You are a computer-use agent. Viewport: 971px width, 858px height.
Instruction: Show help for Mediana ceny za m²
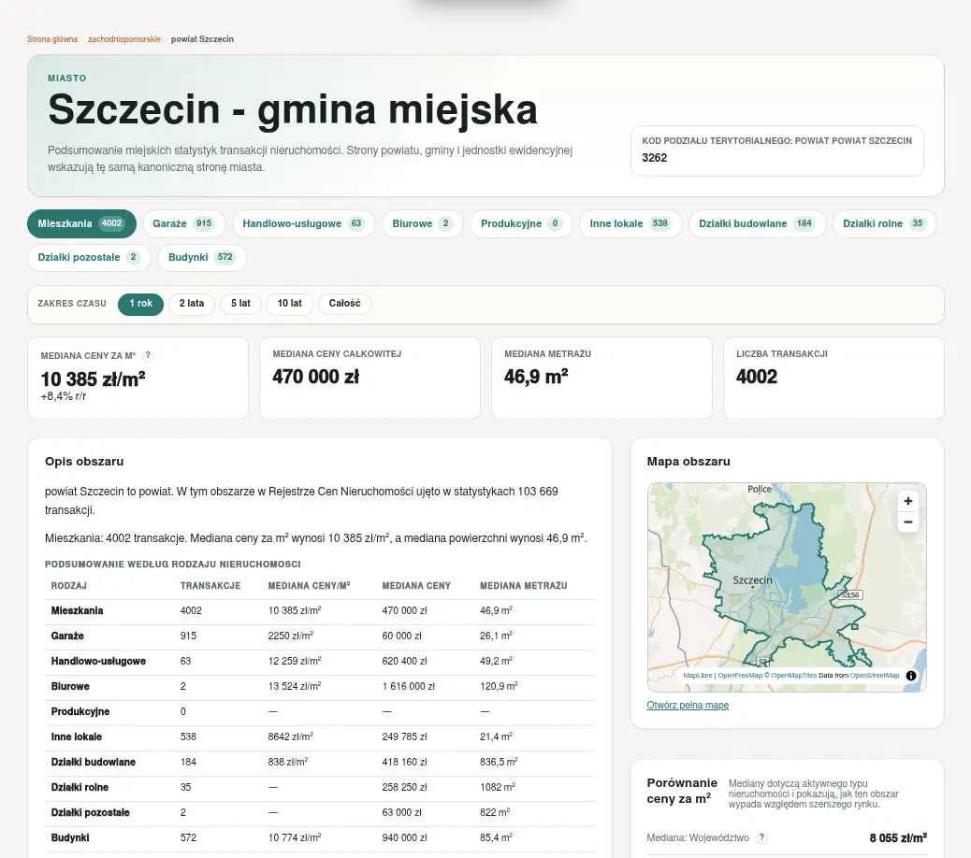point(148,356)
